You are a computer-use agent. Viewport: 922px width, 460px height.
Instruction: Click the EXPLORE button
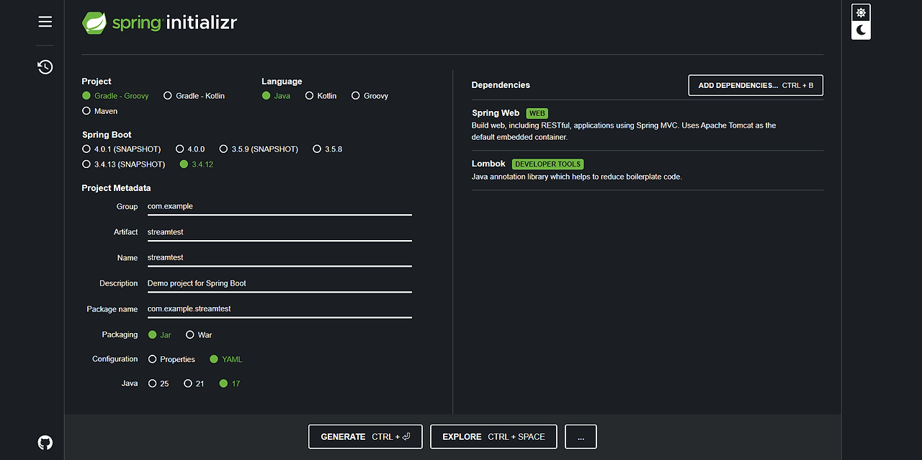click(493, 436)
